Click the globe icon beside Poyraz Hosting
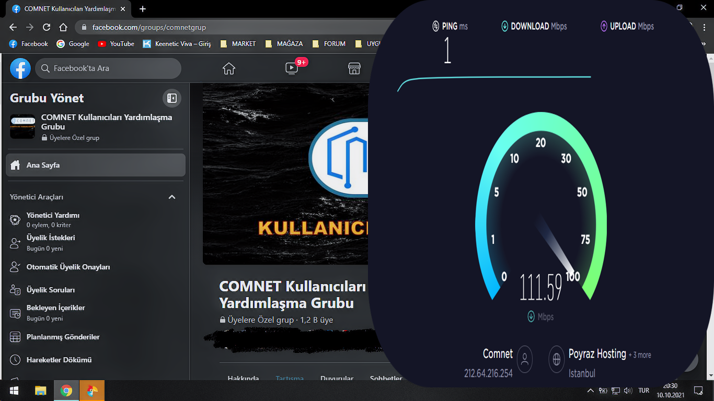This screenshot has height=401, width=714. coord(557,359)
